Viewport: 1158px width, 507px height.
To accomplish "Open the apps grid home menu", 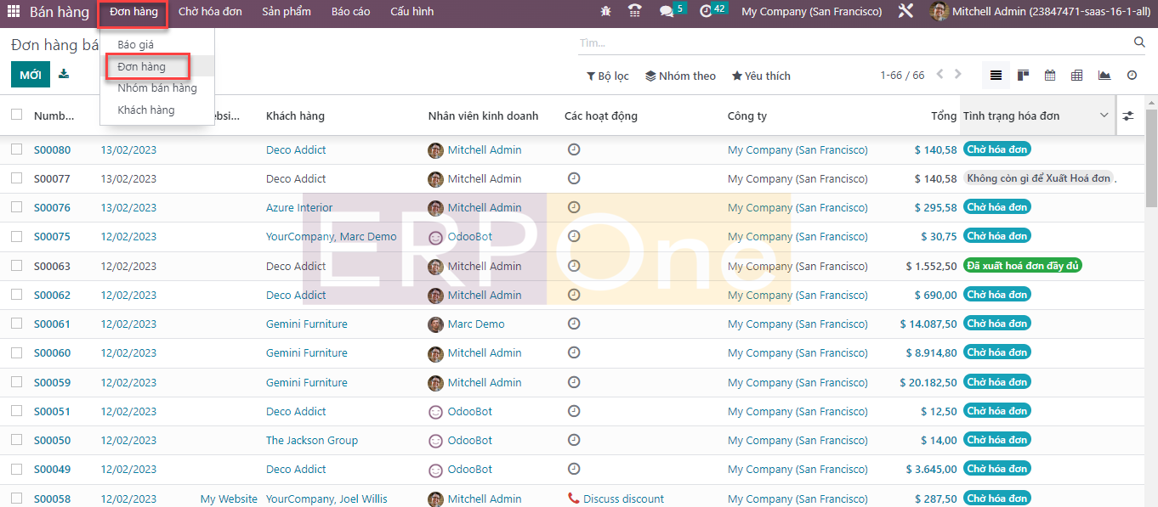I will 14,12.
